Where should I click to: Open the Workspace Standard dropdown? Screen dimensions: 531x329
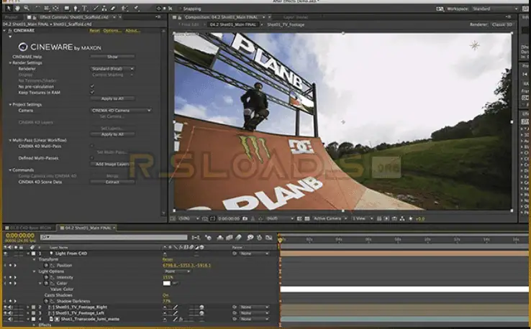click(x=496, y=9)
